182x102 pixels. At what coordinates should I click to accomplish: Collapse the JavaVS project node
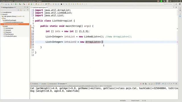1,14
